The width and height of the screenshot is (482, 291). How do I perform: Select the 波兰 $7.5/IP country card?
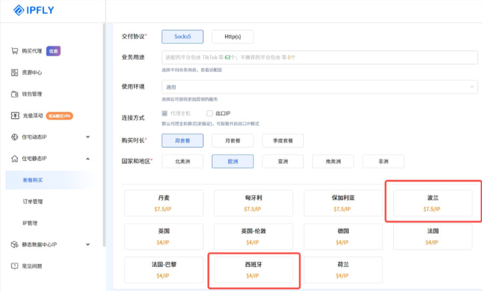[x=433, y=203]
